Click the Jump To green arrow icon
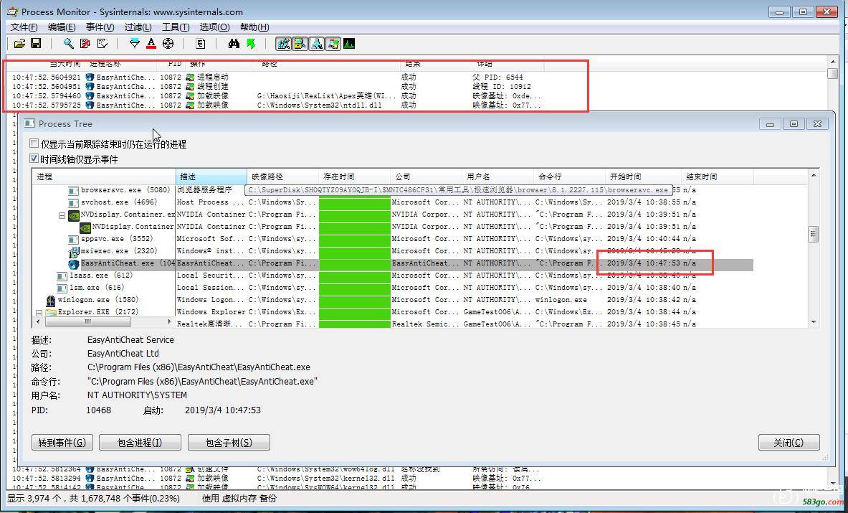Image resolution: width=848 pixels, height=513 pixels. tap(250, 44)
